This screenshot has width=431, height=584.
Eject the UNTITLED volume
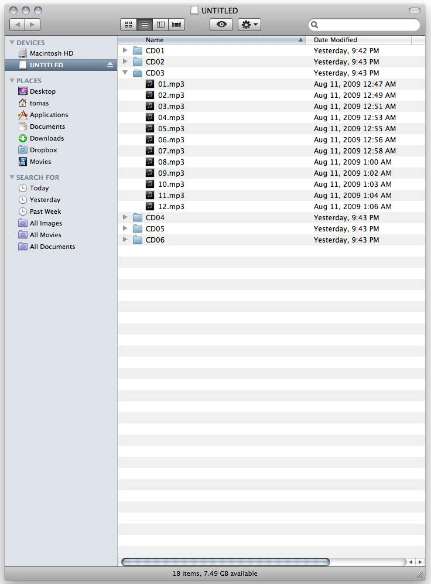[x=110, y=65]
